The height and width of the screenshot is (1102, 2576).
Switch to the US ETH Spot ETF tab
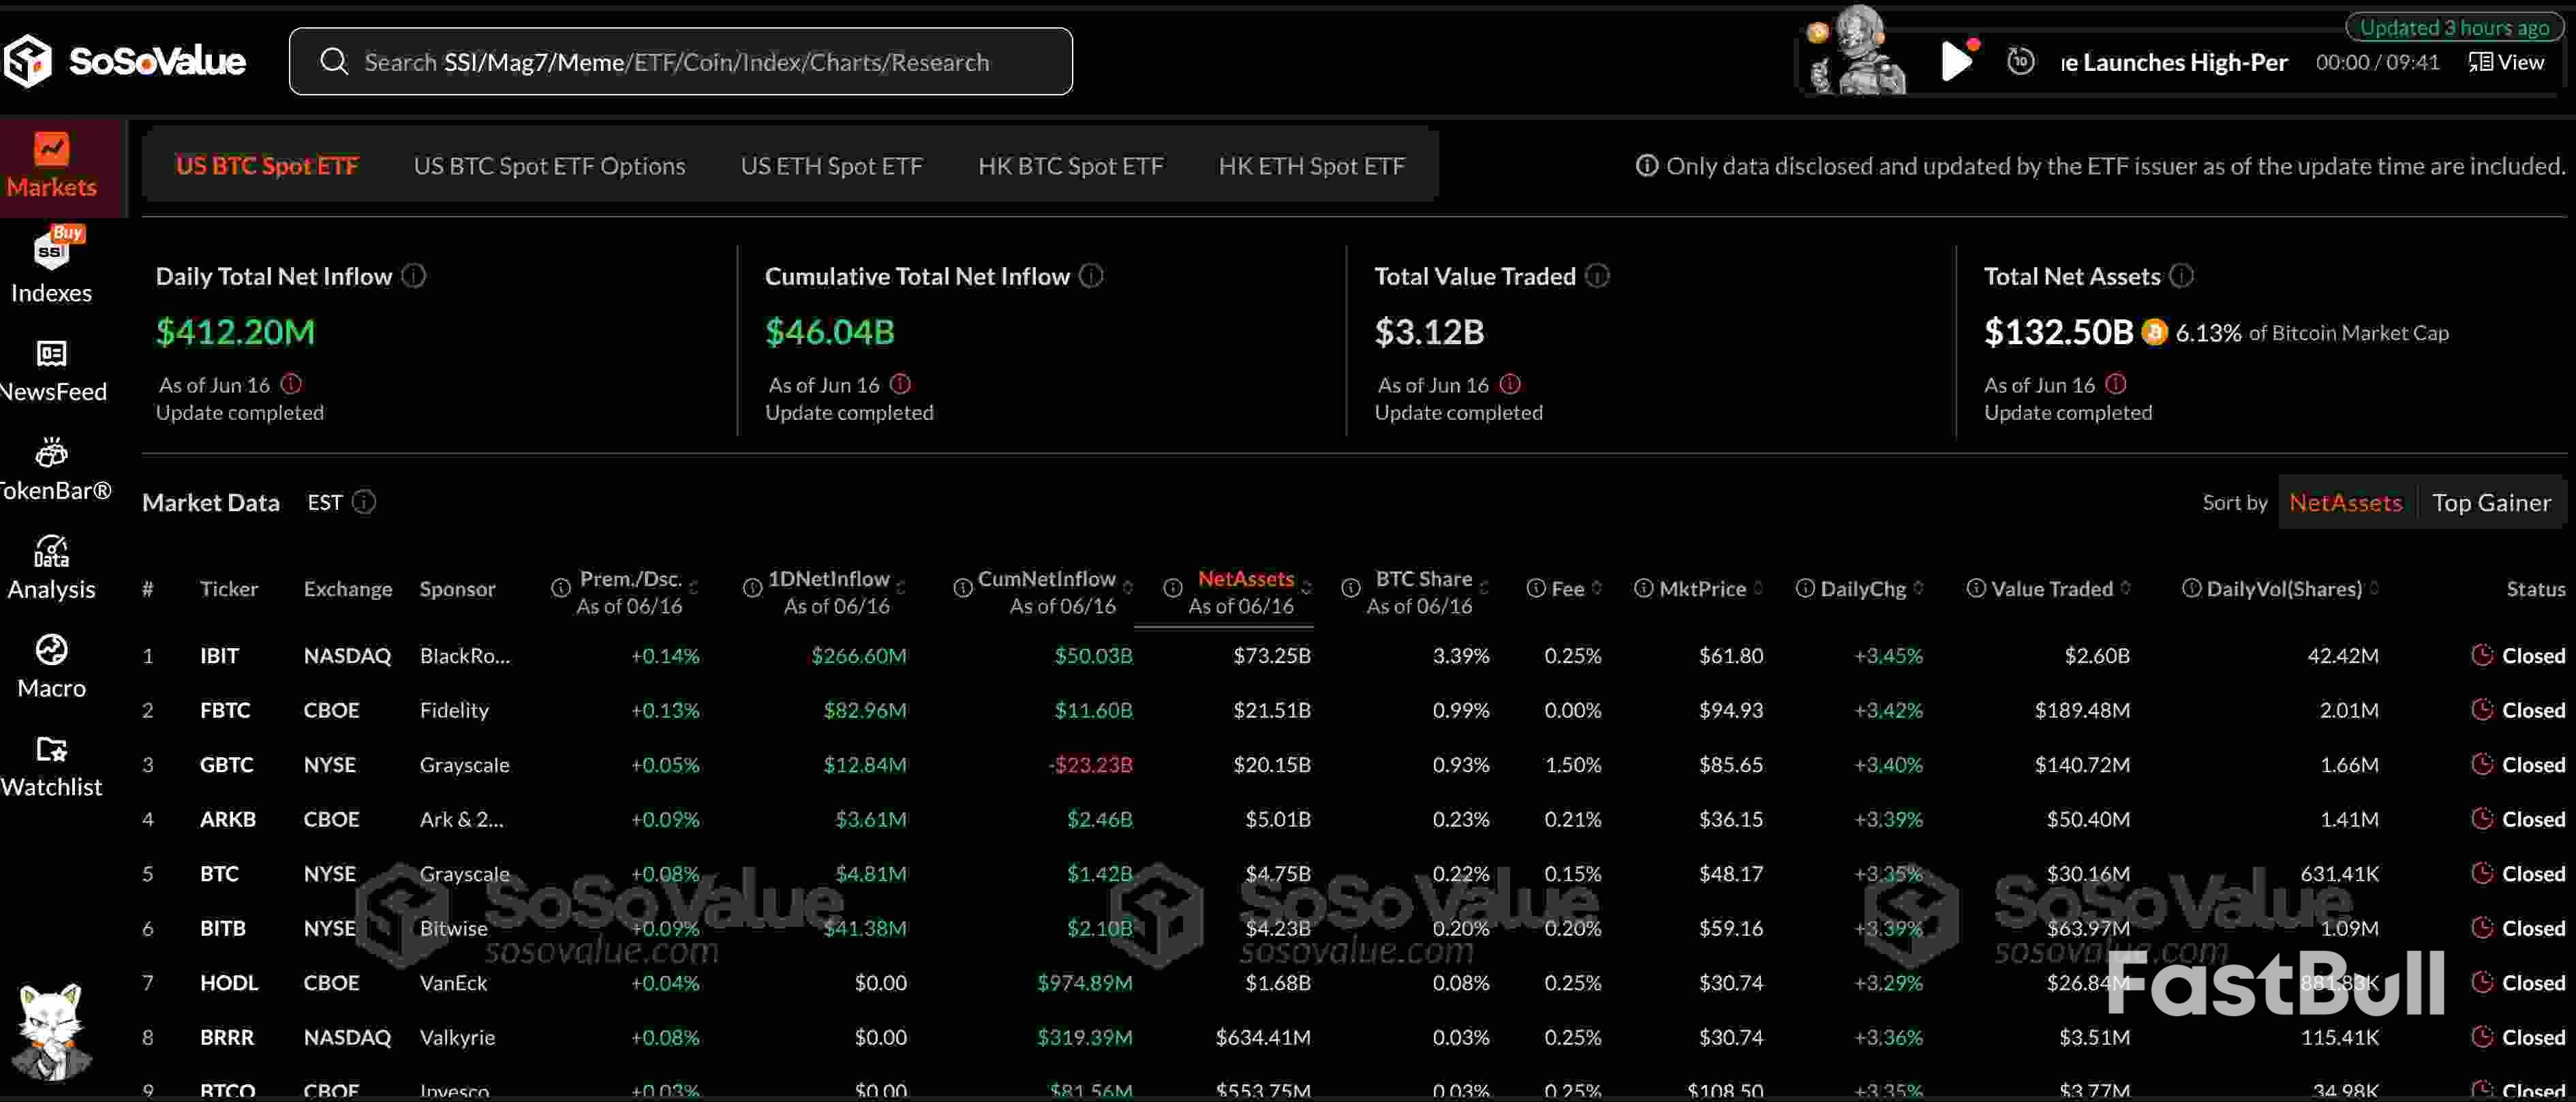pos(832,166)
